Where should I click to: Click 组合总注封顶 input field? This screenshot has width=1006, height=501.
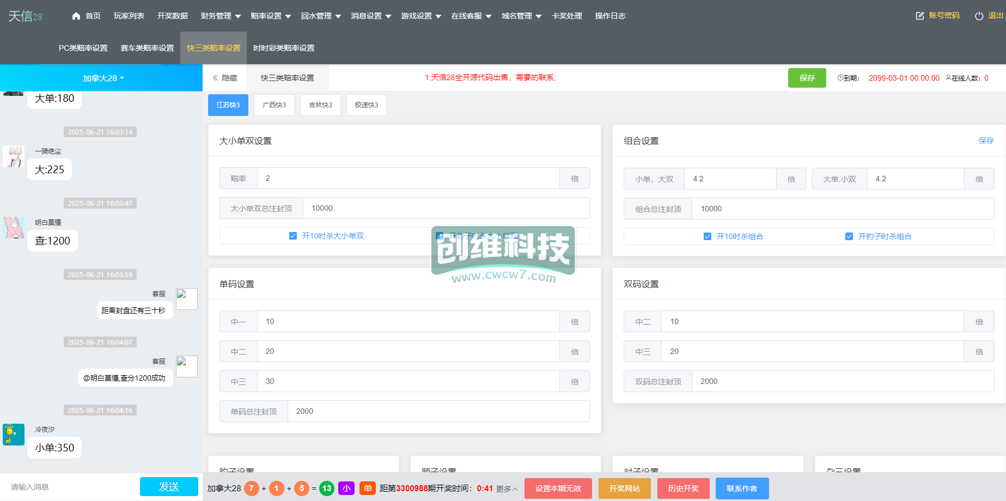(x=843, y=209)
